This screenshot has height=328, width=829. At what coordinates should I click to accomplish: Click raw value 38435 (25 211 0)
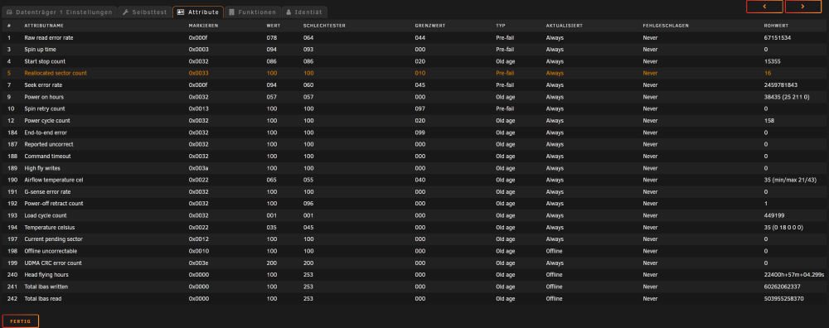point(787,97)
